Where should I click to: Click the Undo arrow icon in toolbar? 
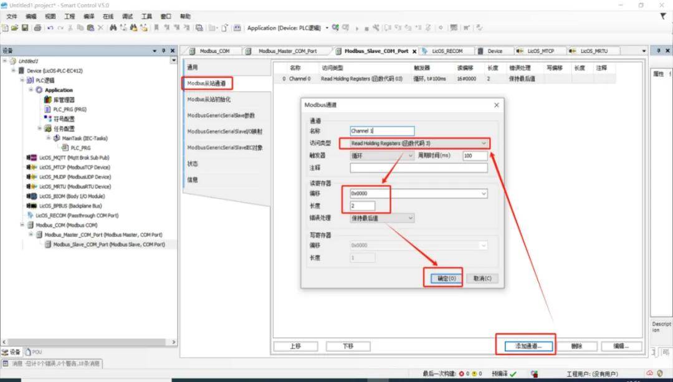(x=50, y=28)
